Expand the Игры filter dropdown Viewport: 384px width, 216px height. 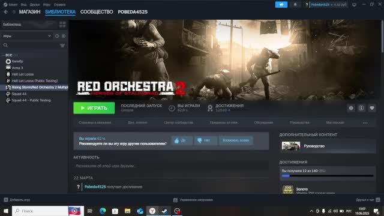pos(26,36)
